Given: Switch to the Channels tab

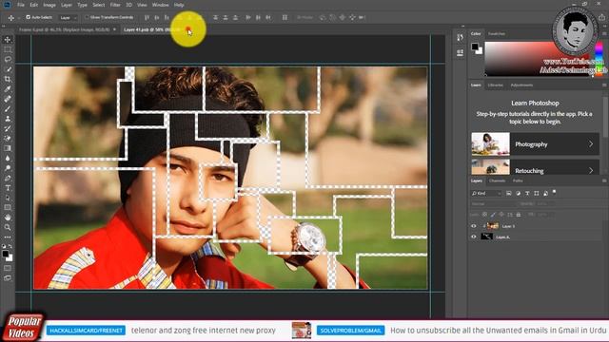Looking at the screenshot, I should (497, 180).
